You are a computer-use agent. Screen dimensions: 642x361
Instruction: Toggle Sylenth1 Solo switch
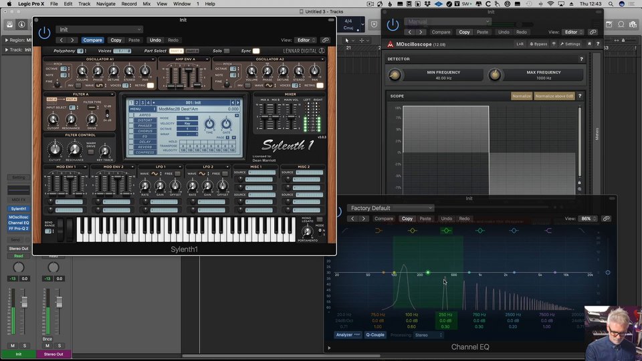[x=227, y=51]
